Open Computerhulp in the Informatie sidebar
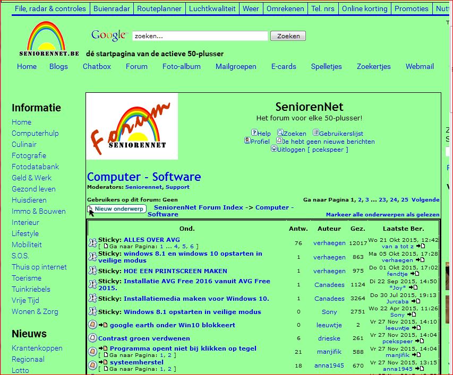This screenshot has height=375, width=453. [35, 133]
